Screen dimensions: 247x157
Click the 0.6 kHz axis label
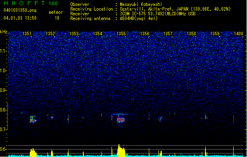[4, 149]
